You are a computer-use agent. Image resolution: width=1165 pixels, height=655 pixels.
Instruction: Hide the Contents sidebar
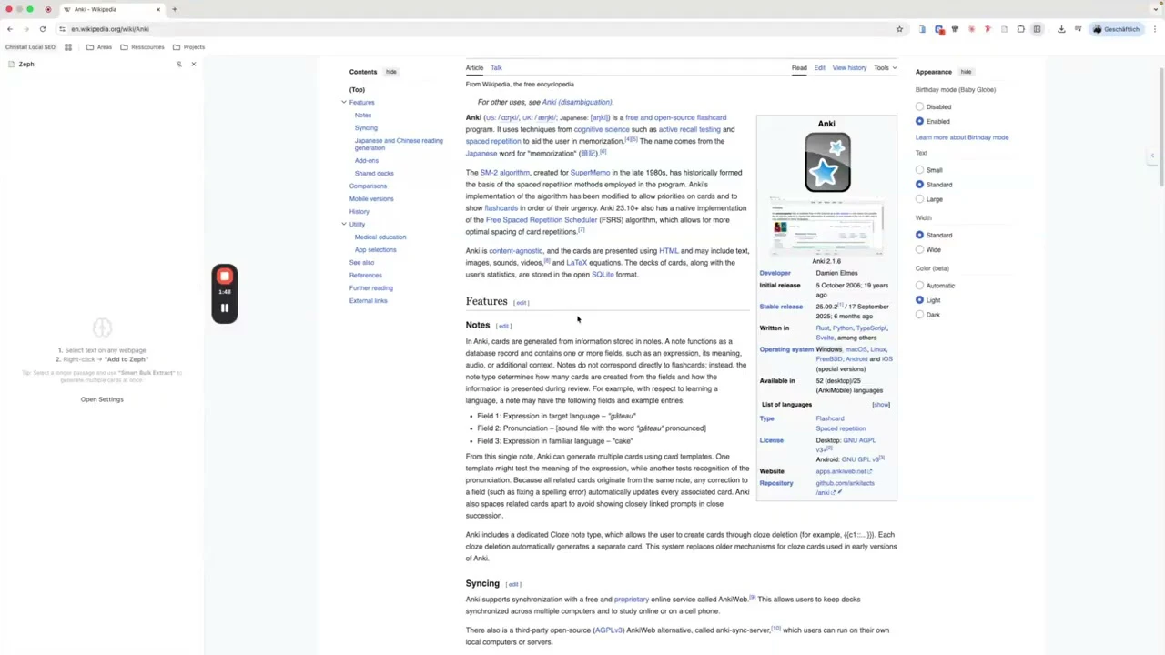point(390,72)
